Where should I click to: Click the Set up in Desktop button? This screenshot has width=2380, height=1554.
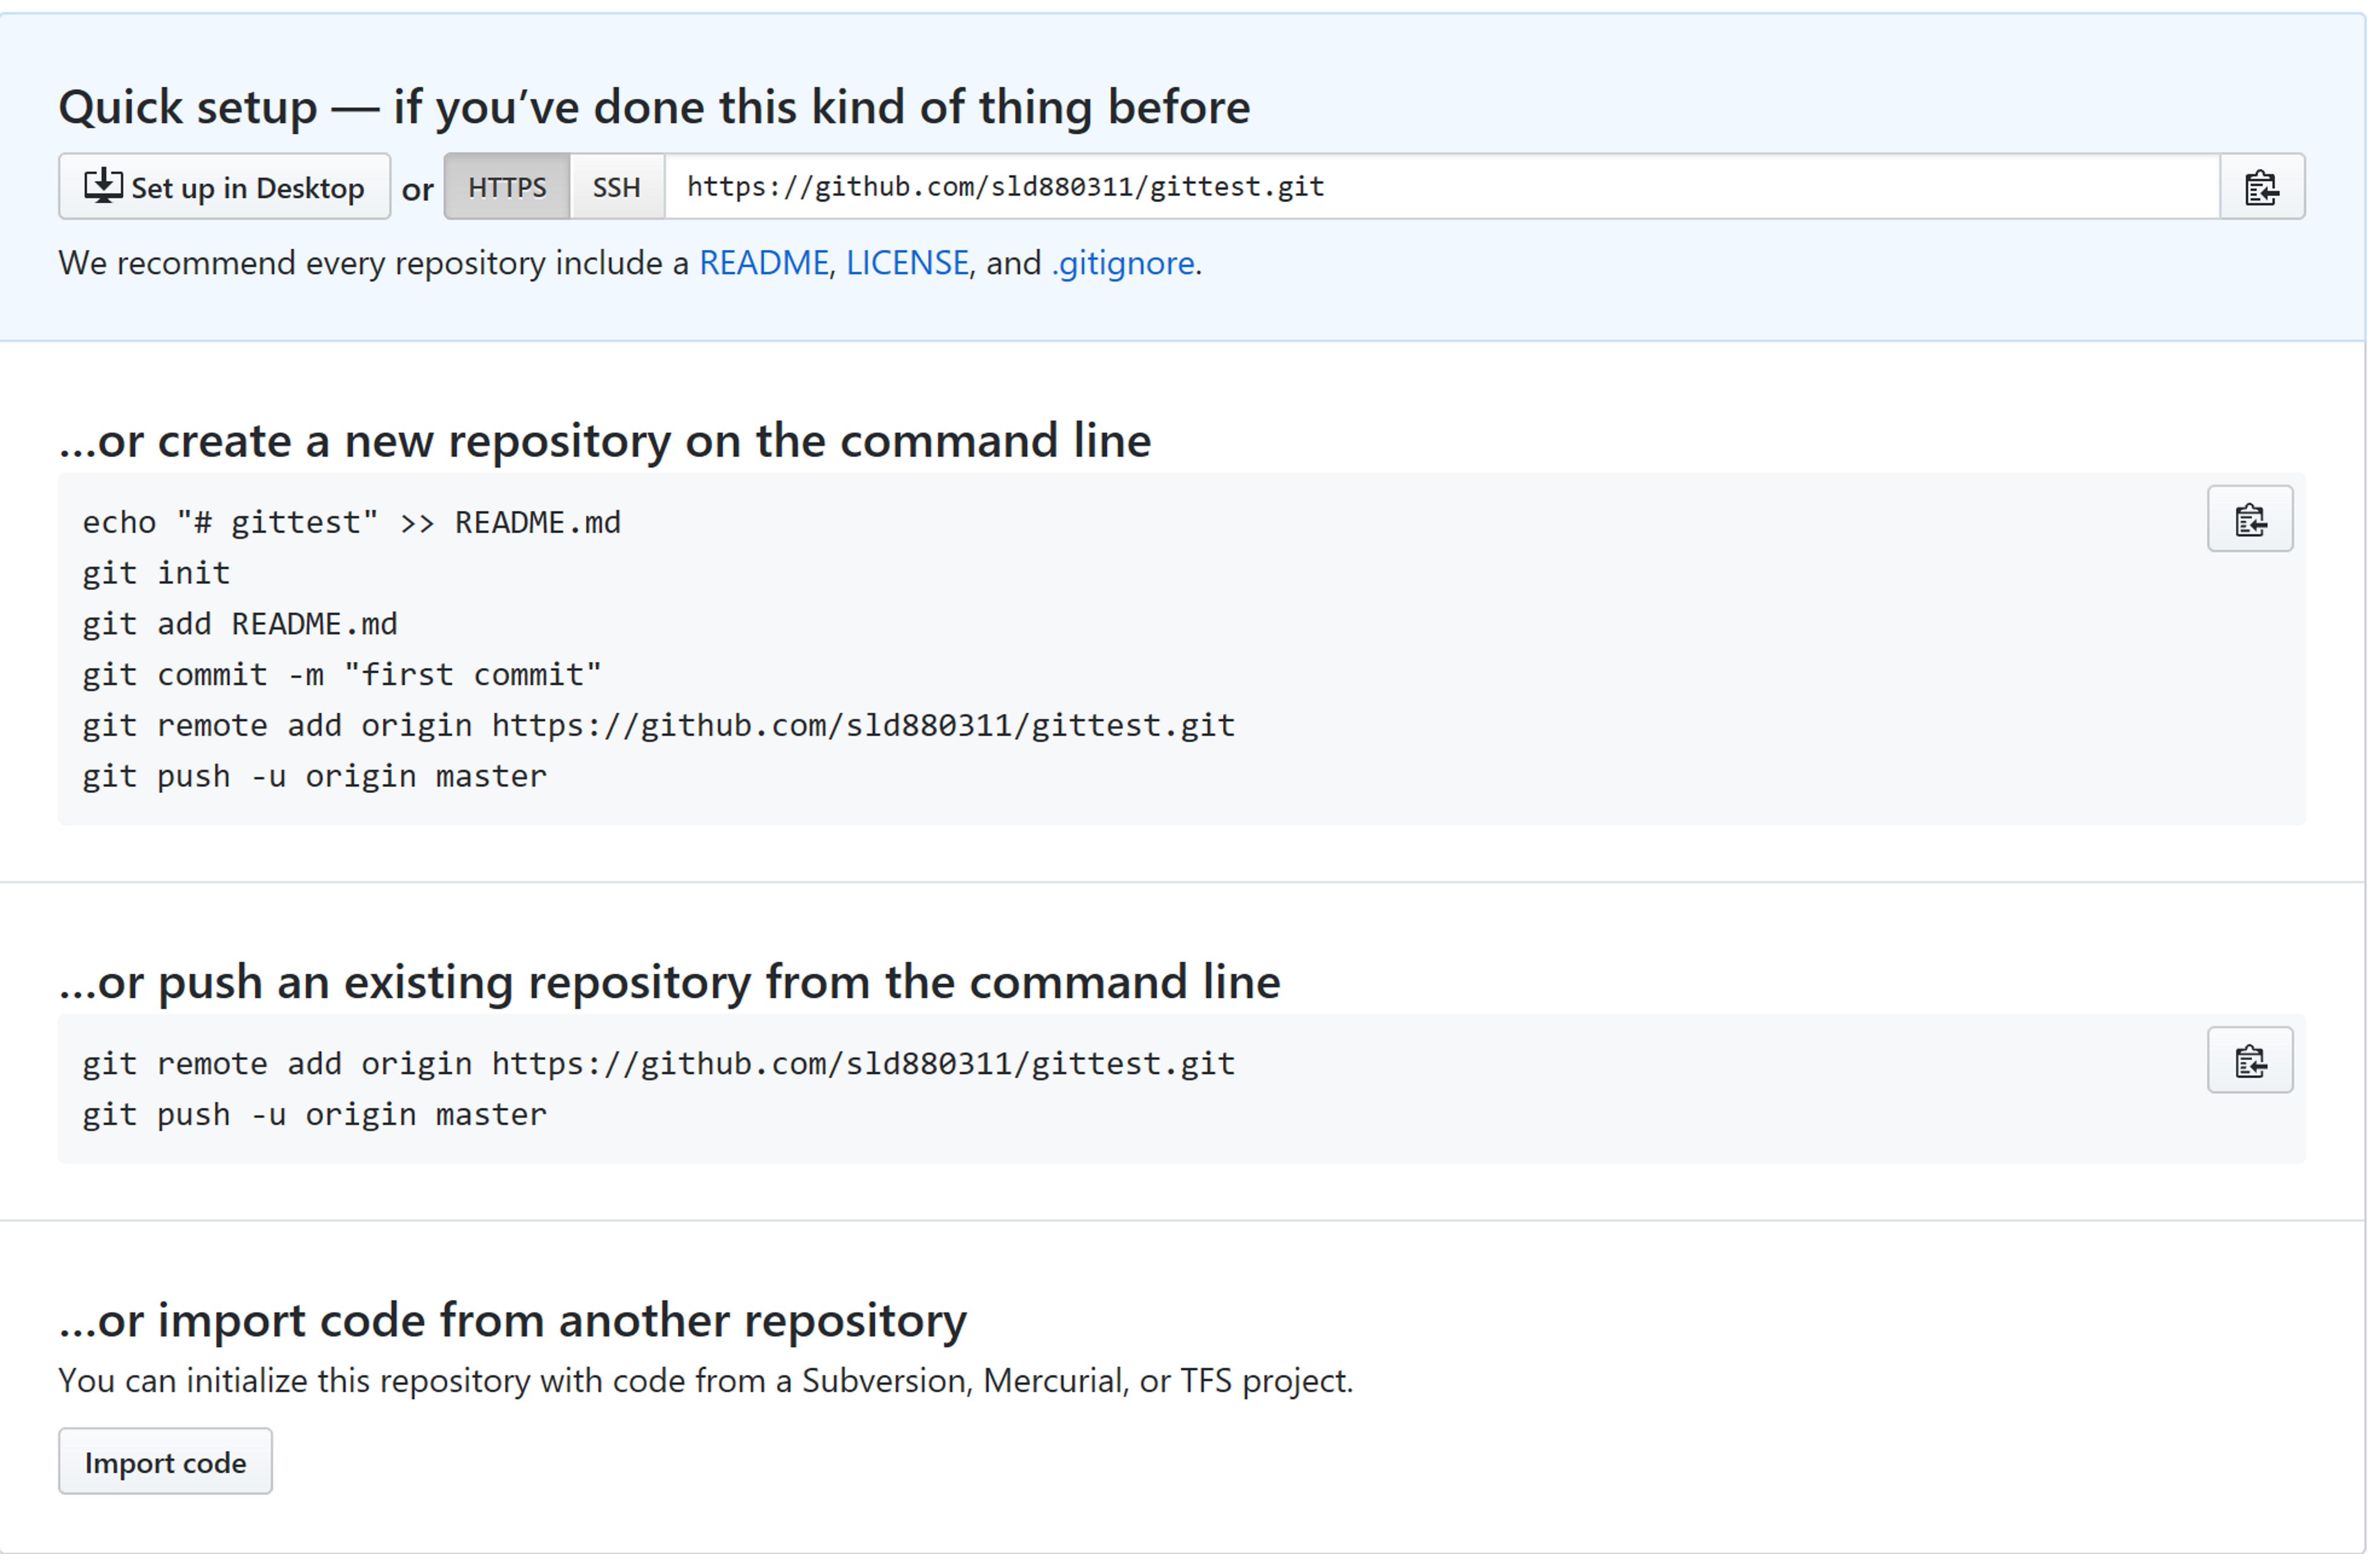(x=224, y=187)
